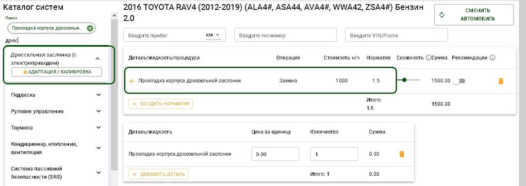Click Прокладка корпуса дроссельной заслонки in labor table
This screenshot has width=526, height=186.
[x=190, y=81]
